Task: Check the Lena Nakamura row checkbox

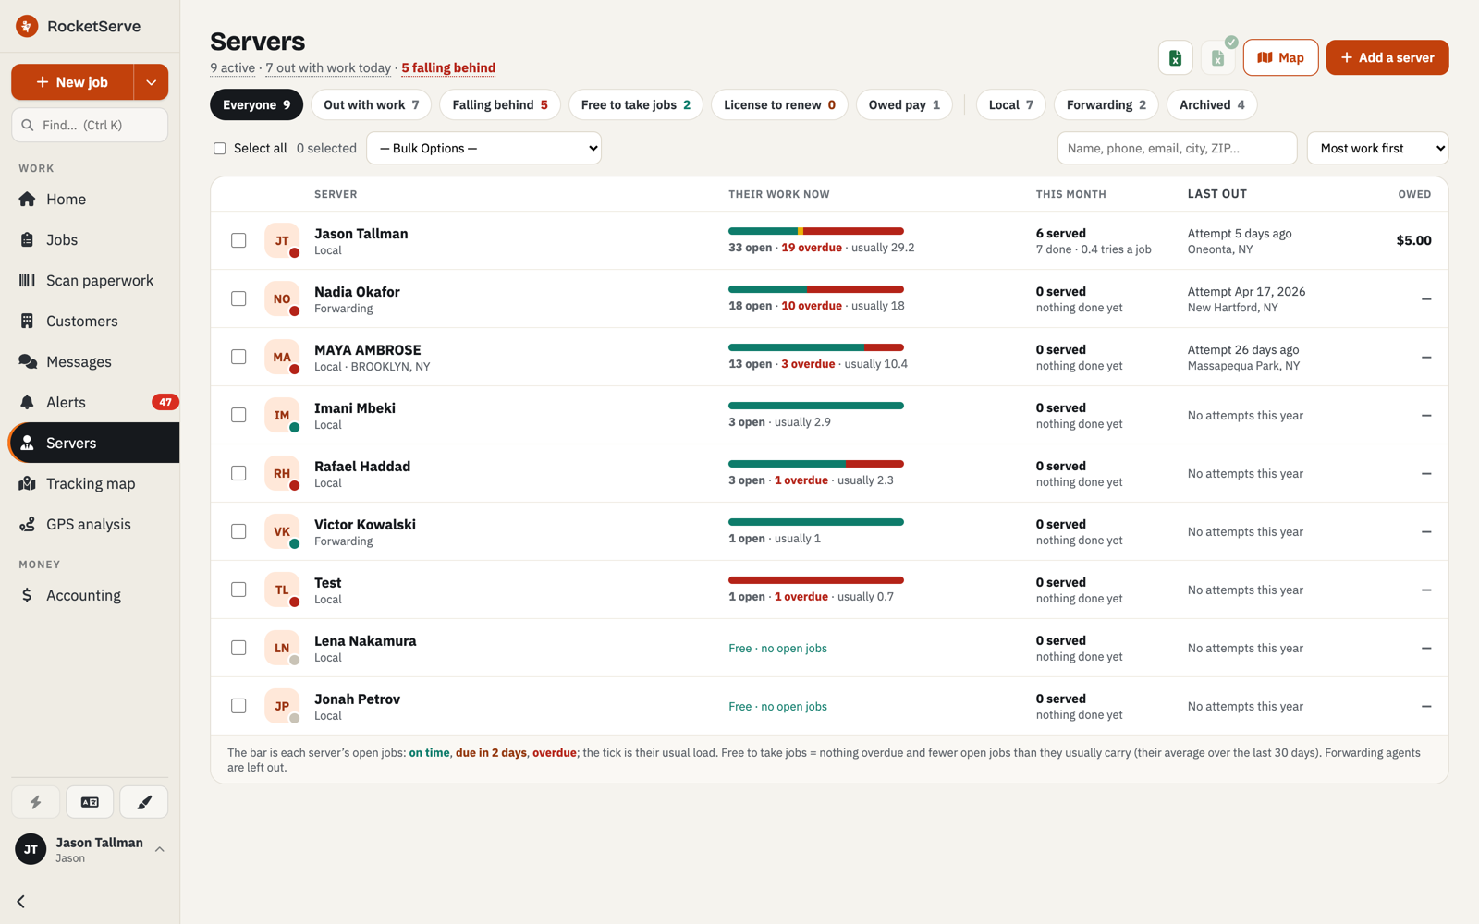Action: point(238,648)
